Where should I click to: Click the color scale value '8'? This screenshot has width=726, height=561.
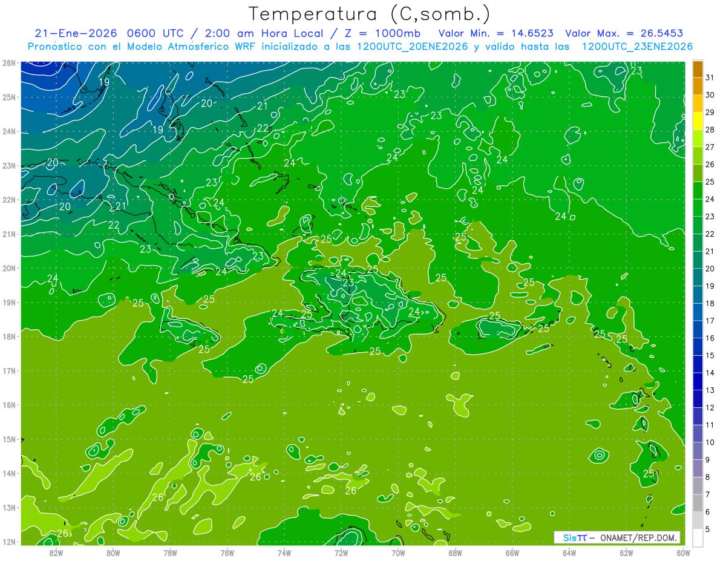pyautogui.click(x=708, y=477)
